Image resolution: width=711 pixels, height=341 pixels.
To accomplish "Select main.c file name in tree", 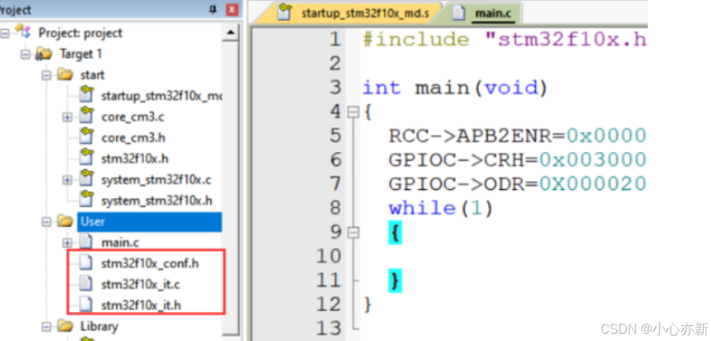I will tap(120, 243).
